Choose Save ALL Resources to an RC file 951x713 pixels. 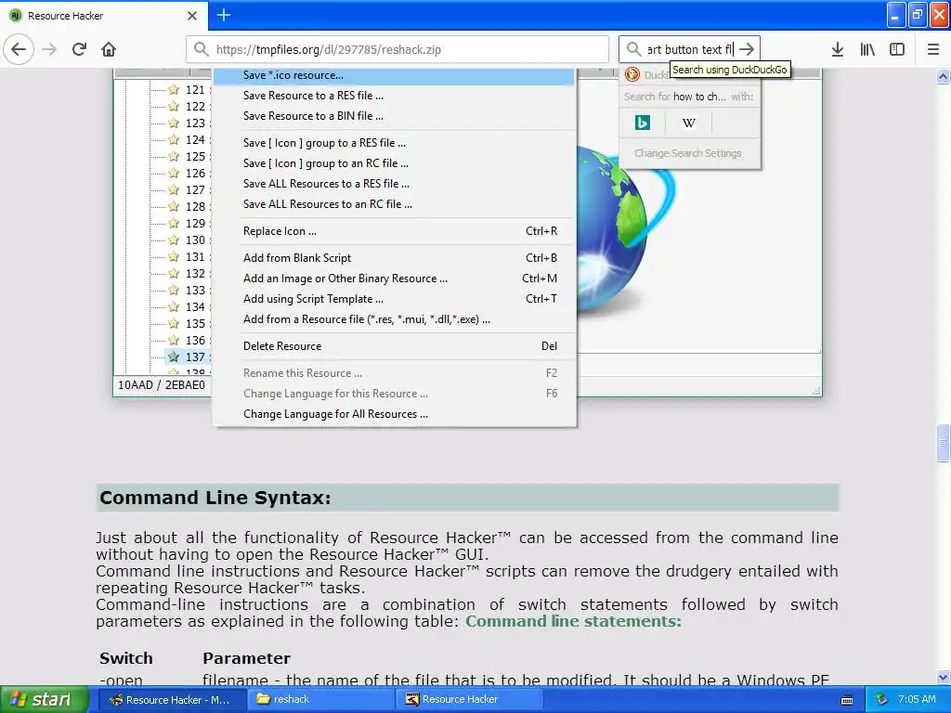click(x=394, y=204)
